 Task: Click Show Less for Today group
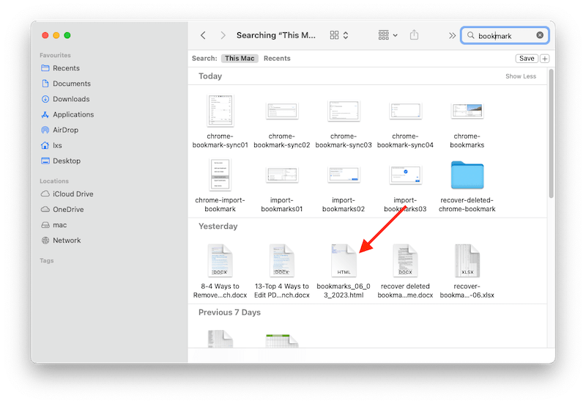[521, 76]
